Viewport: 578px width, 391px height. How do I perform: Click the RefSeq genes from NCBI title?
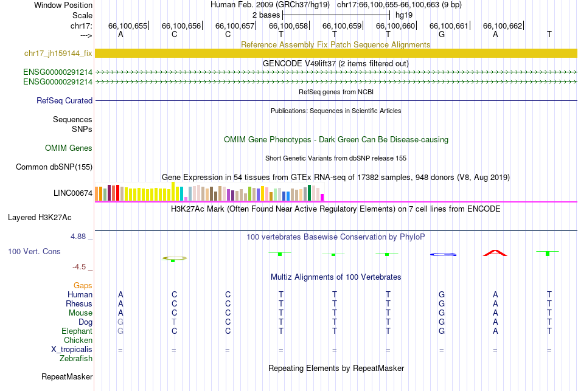336,92
